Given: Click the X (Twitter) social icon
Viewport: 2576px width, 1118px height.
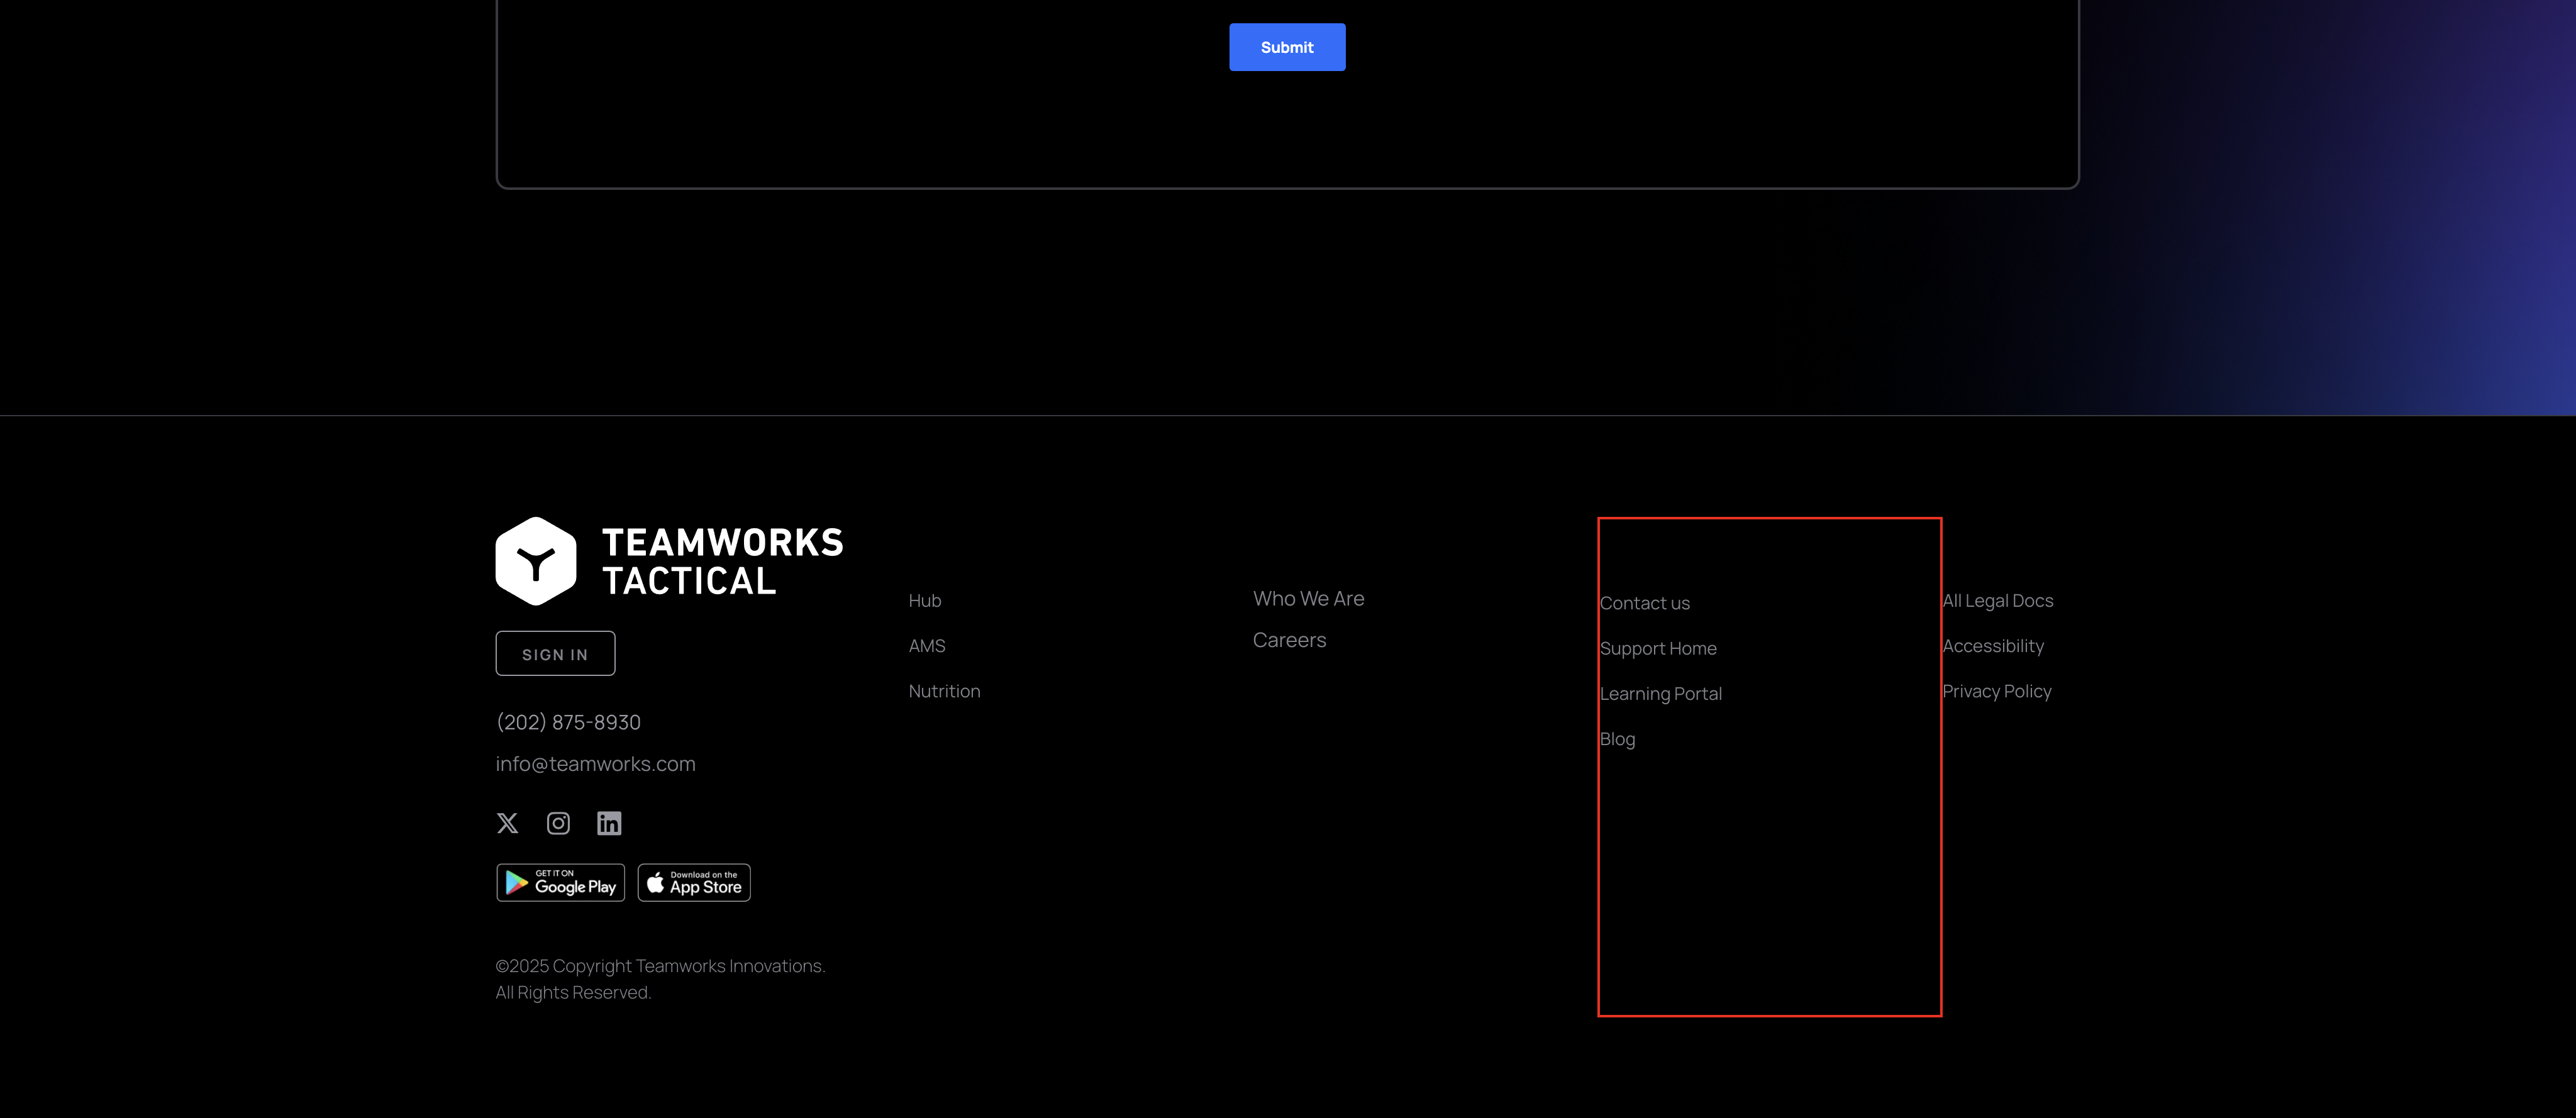Looking at the screenshot, I should coord(507,823).
